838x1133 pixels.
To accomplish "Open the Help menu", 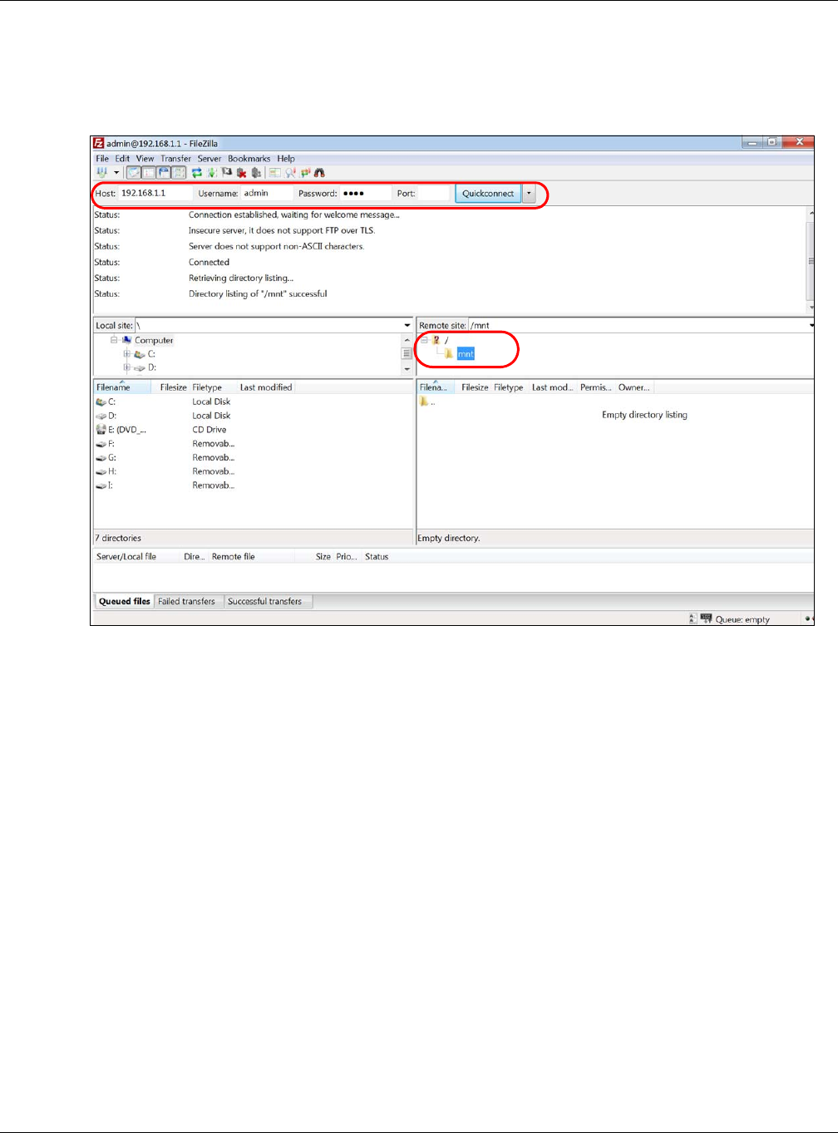I will click(x=286, y=158).
